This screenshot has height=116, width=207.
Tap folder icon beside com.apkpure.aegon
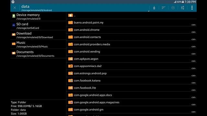point(71,59)
